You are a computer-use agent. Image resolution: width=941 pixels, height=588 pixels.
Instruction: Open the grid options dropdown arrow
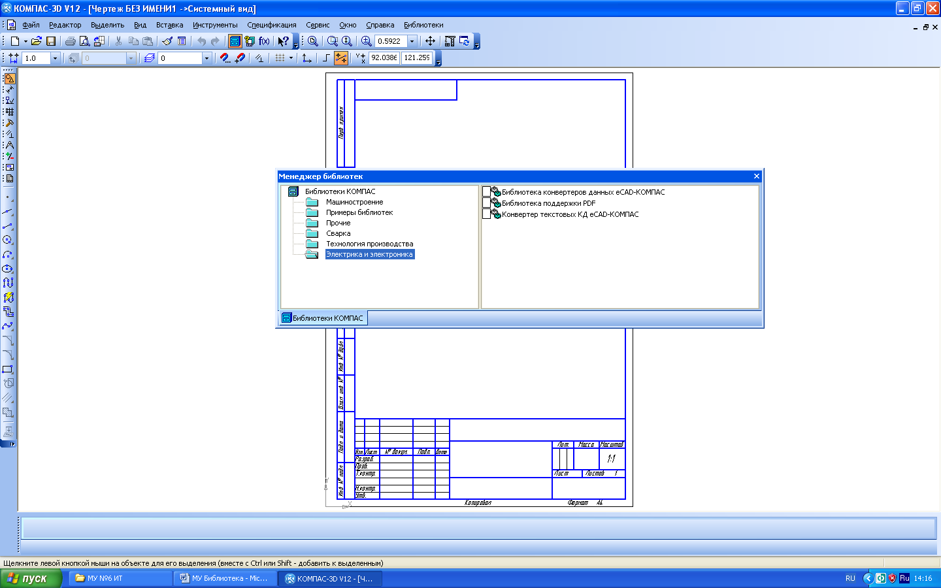tap(291, 58)
